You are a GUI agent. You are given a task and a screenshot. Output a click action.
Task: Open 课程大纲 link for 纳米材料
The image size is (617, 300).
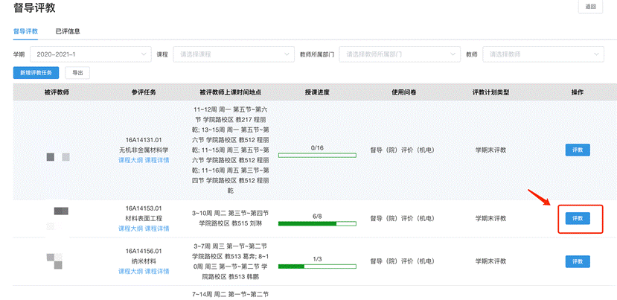(131, 272)
